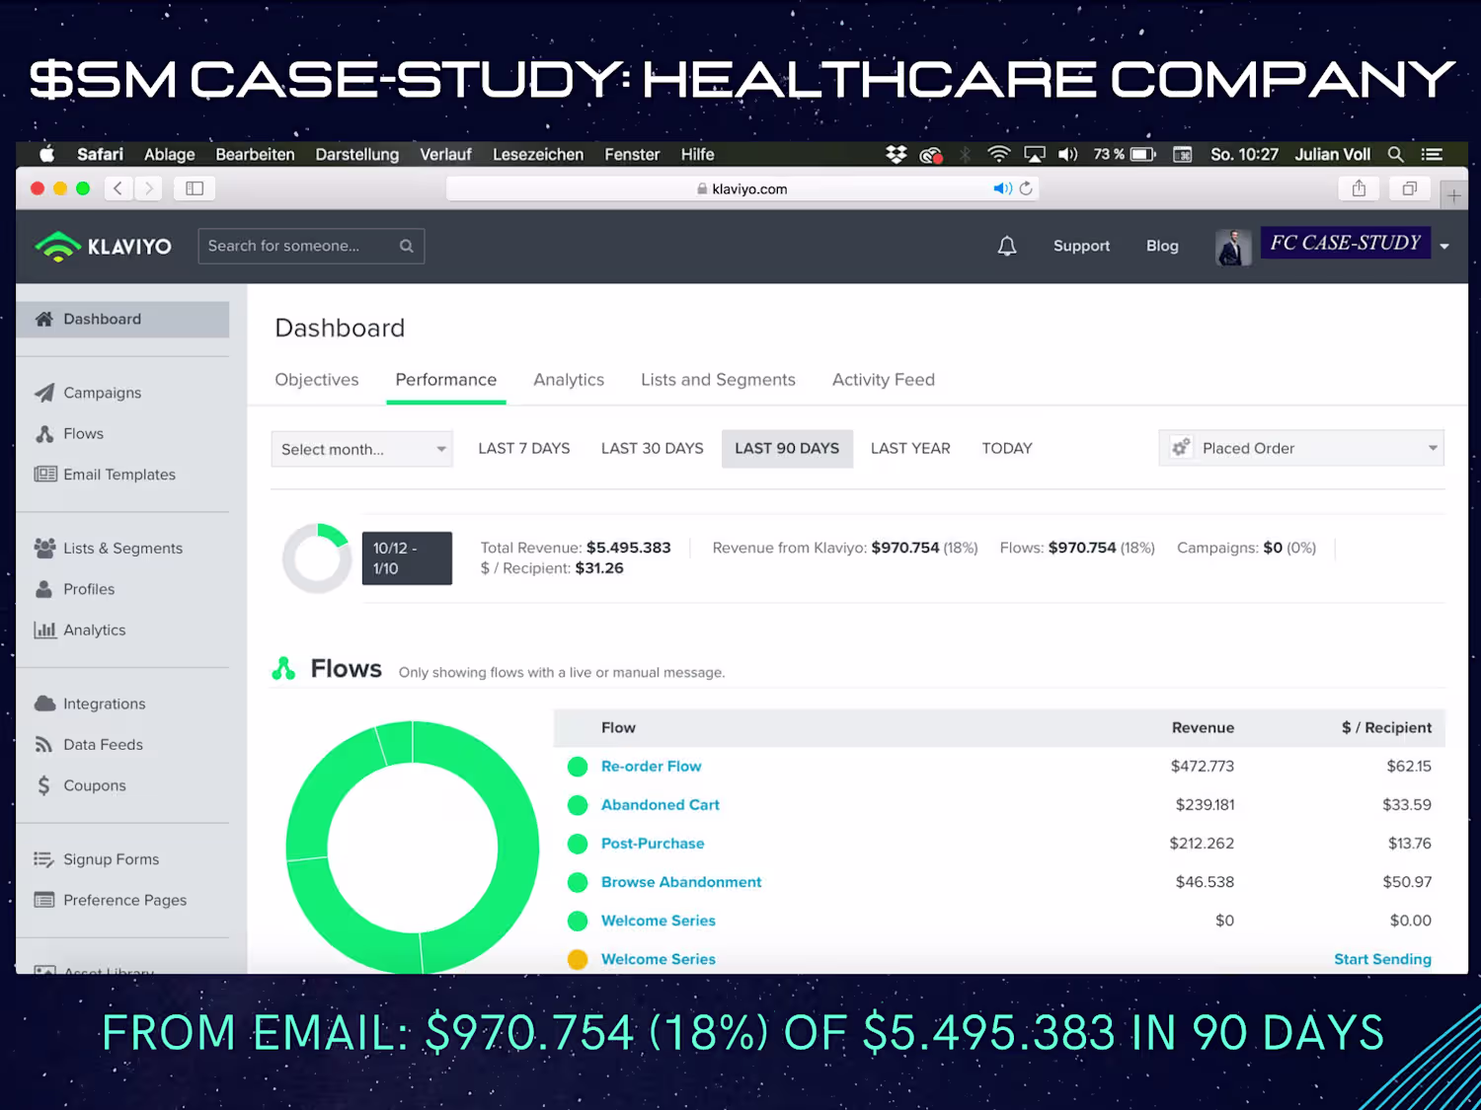Open the Lesezeichen menu in Safari
1481x1110 pixels.
click(x=538, y=155)
